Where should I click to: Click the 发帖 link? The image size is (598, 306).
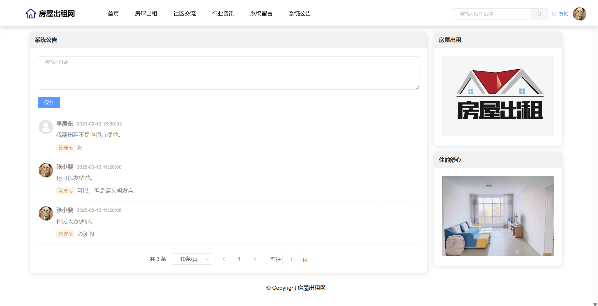563,14
